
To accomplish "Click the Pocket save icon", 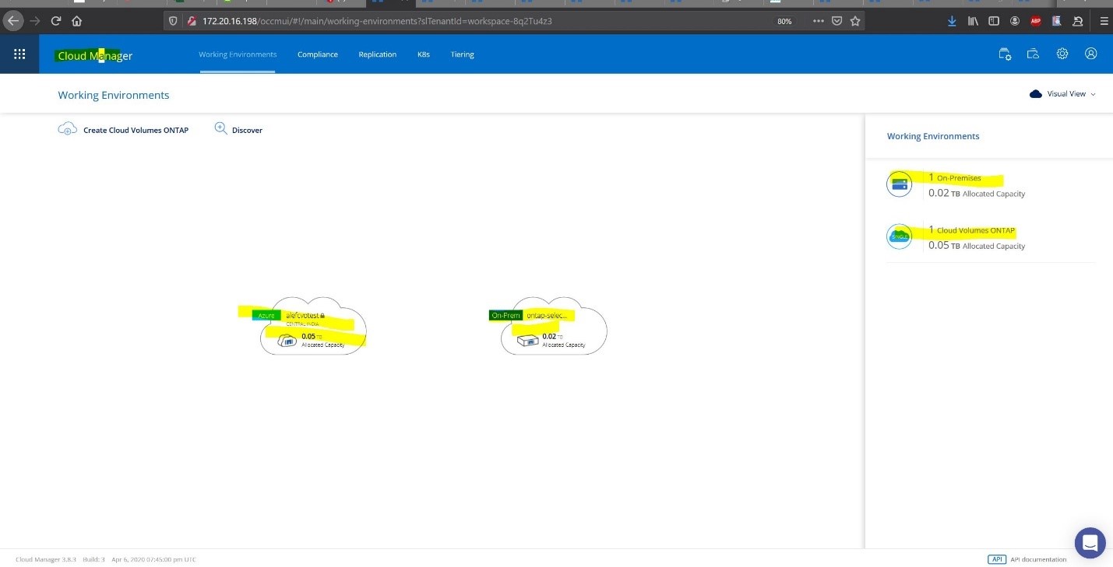I will point(837,21).
